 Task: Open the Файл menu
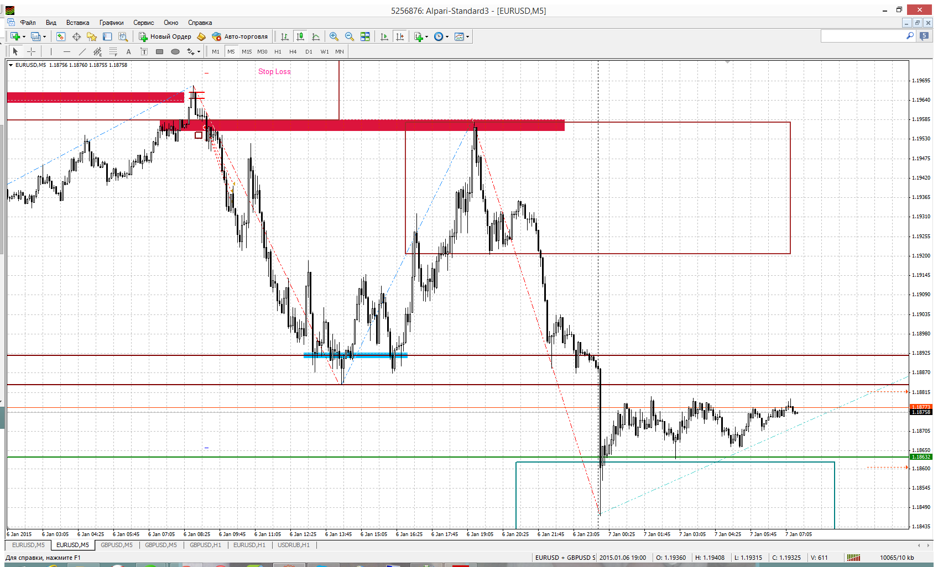tap(28, 23)
